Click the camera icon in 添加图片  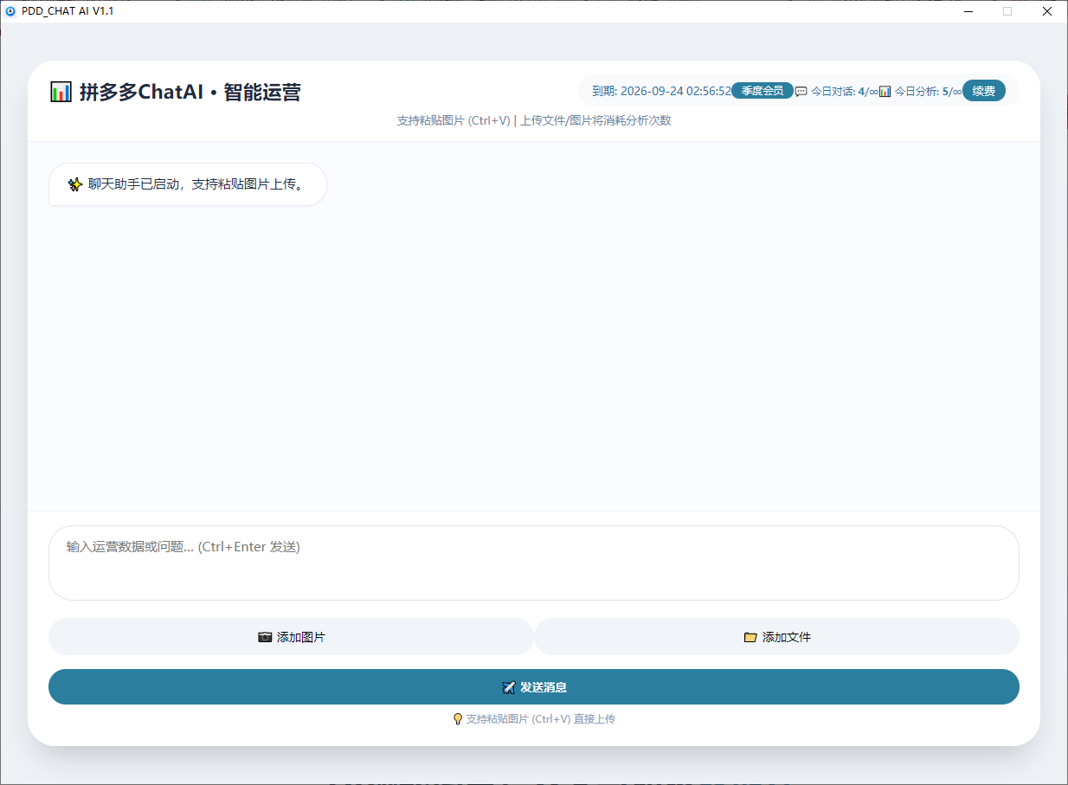pos(266,637)
